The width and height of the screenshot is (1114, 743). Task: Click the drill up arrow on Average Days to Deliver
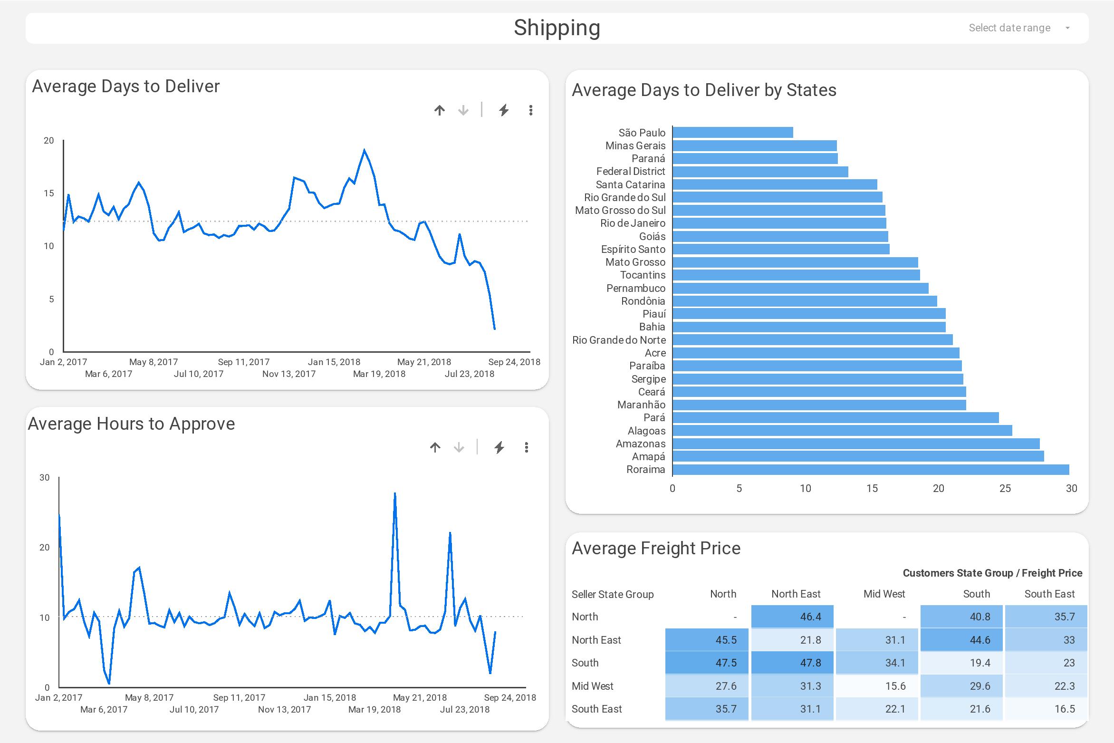click(440, 111)
